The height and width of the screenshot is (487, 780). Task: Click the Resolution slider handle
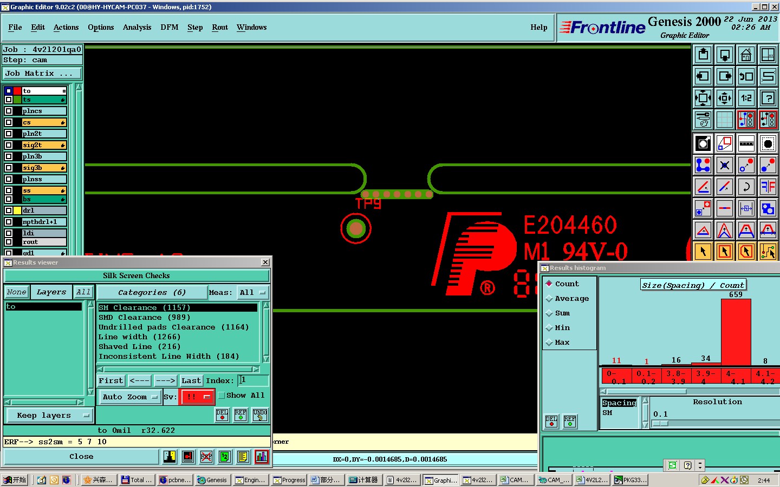coord(660,424)
